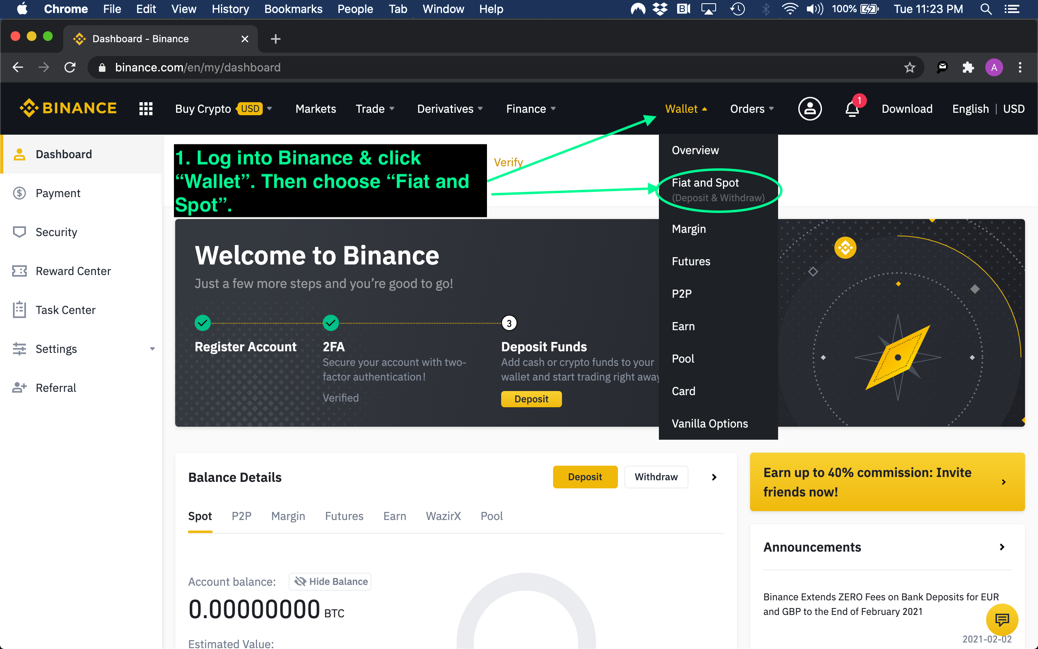Open the Trade dropdown
This screenshot has width=1038, height=649.
[x=375, y=109]
